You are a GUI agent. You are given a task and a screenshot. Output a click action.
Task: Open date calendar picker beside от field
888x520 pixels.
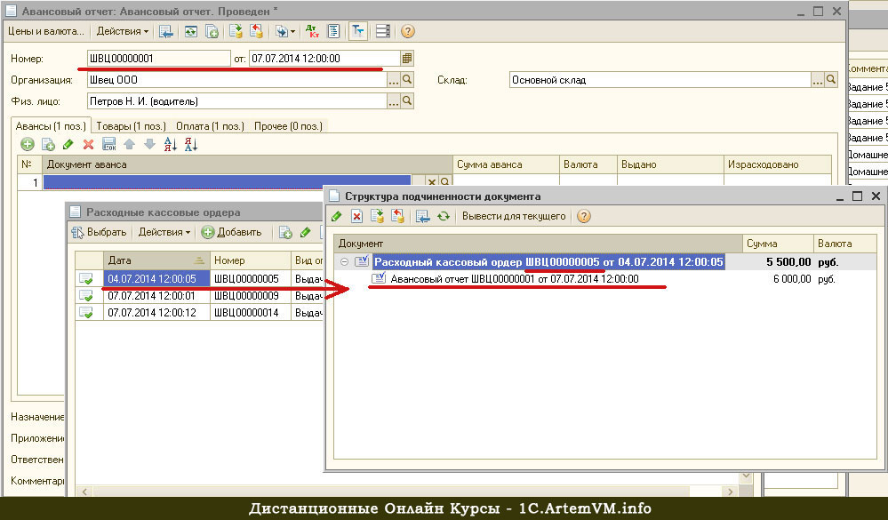click(x=406, y=59)
